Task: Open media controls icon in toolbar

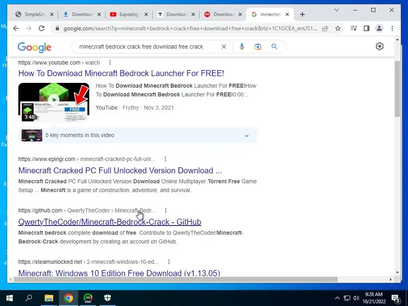Action: coord(354,28)
